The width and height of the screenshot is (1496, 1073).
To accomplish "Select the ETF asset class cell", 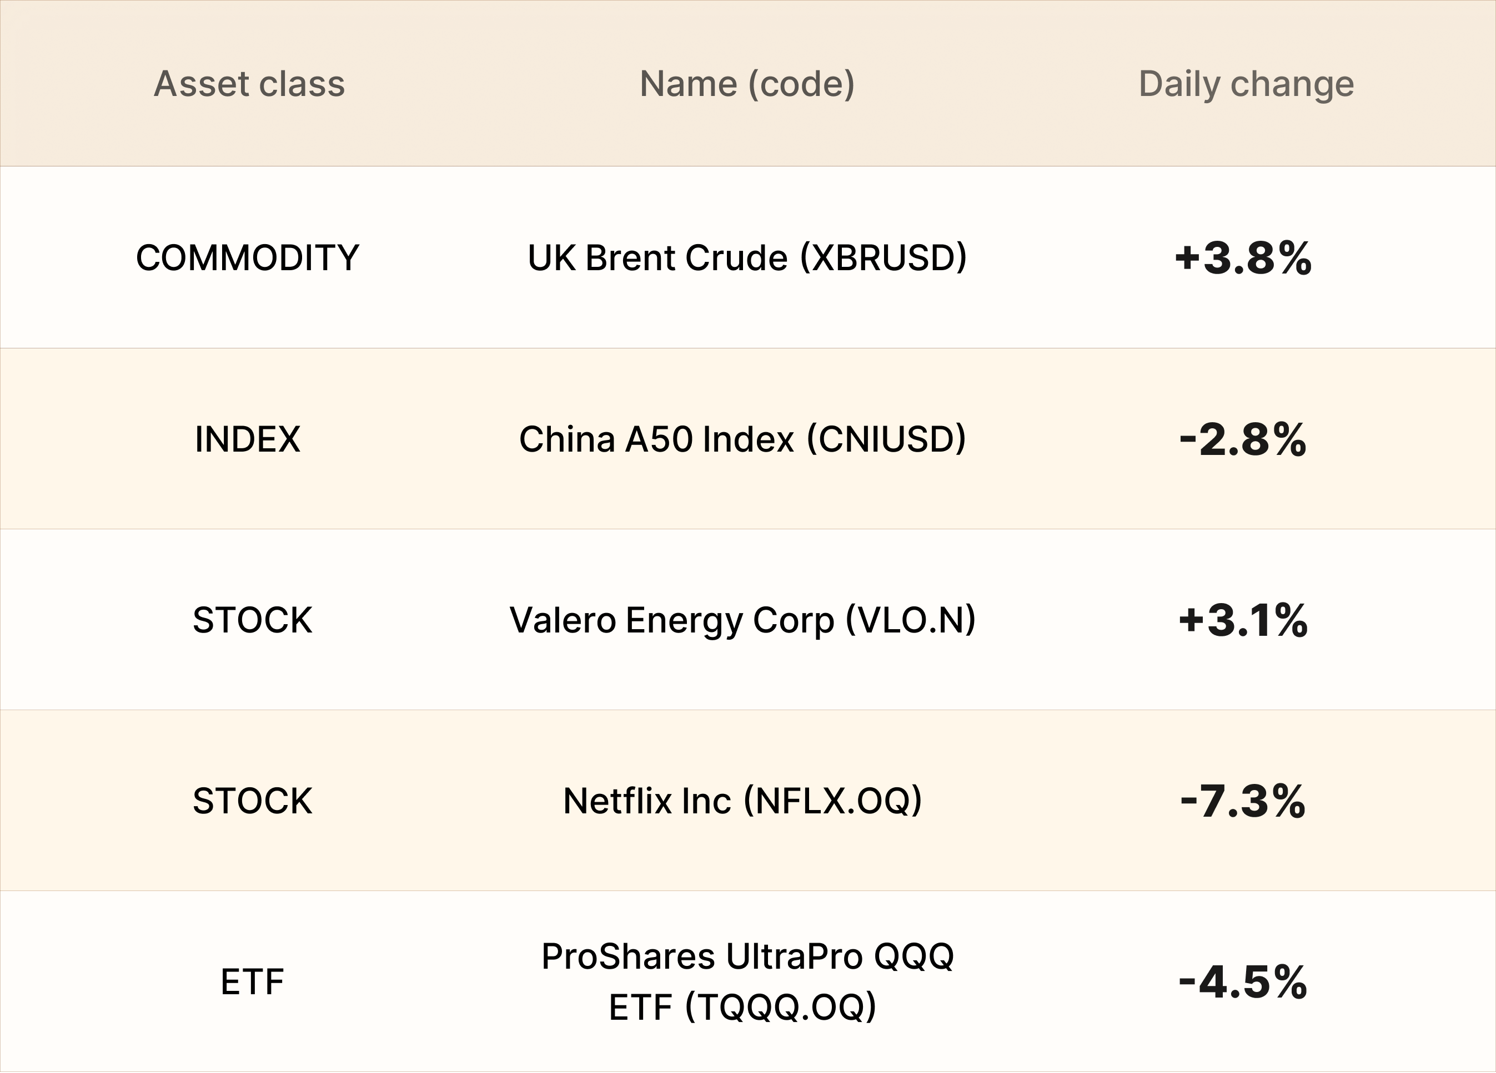I will click(253, 982).
